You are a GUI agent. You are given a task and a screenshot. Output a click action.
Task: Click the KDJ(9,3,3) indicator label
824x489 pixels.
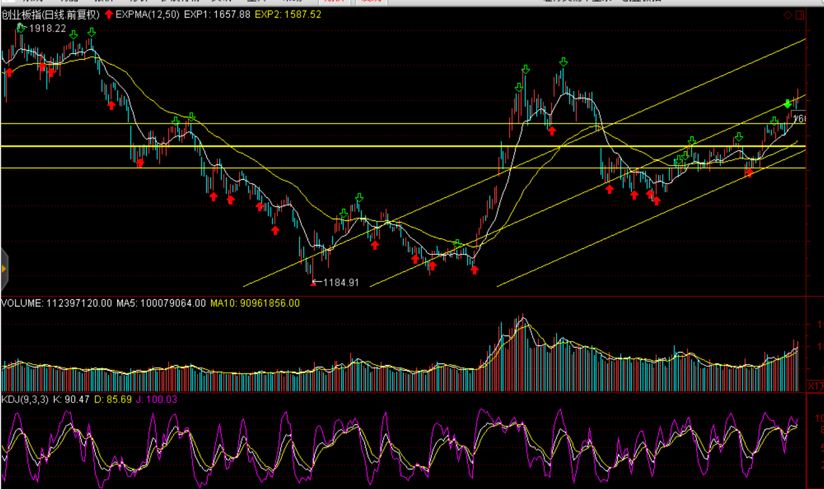click(25, 400)
